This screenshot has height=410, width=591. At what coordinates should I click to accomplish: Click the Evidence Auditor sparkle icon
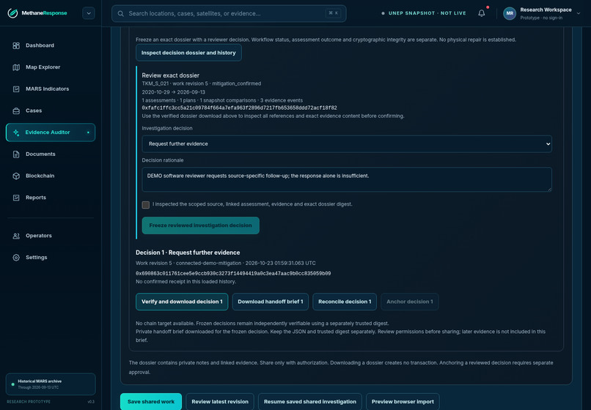tap(16, 133)
